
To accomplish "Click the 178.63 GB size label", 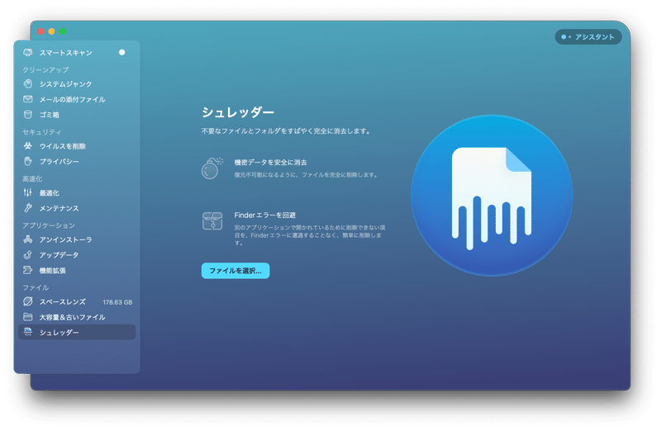I will tap(117, 302).
